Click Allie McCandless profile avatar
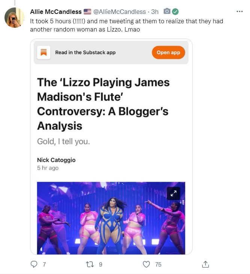Screen dimensions: 250x274 (x=15, y=18)
